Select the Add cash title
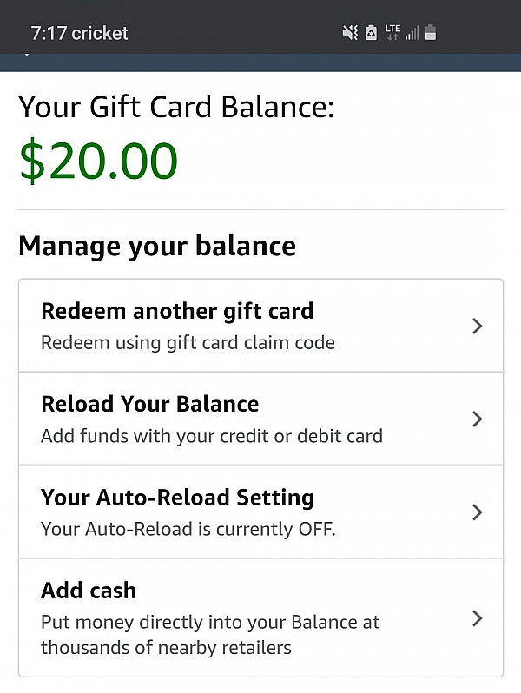This screenshot has width=521, height=693. point(89,591)
